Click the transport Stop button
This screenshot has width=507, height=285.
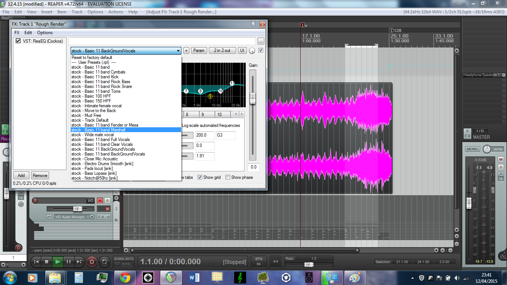pyautogui.click(x=47, y=262)
